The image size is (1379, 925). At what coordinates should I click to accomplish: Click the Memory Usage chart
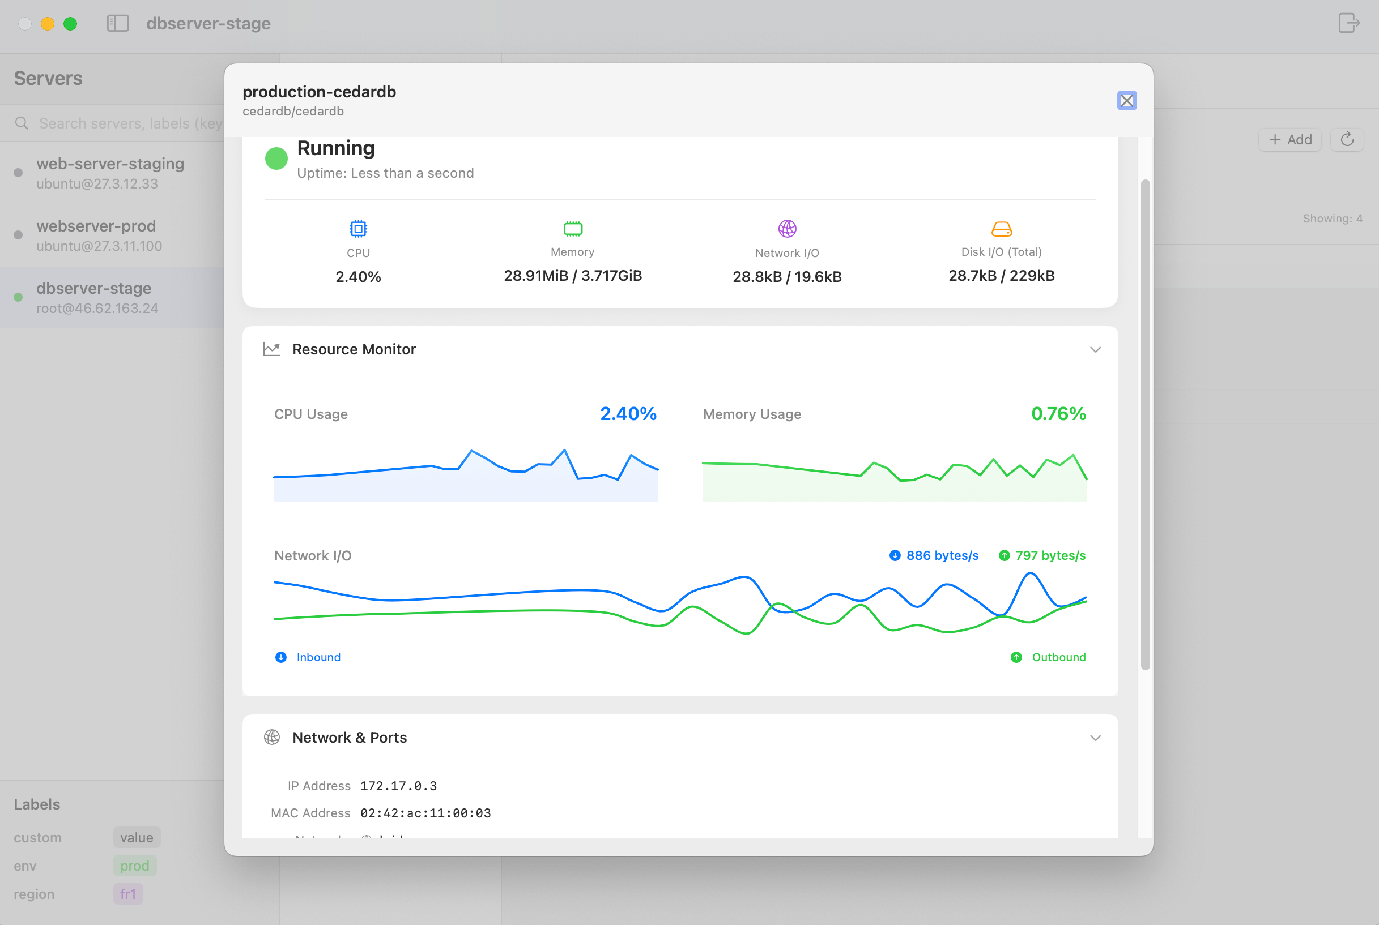(895, 477)
